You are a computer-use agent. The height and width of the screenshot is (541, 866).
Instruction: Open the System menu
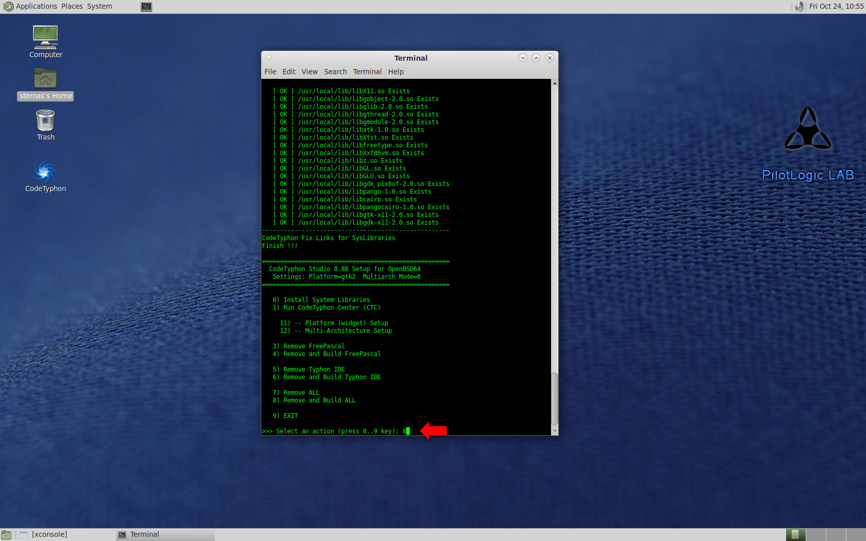click(x=99, y=6)
